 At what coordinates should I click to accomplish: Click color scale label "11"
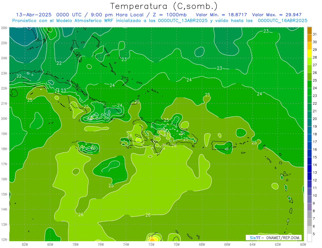click(x=315, y=188)
